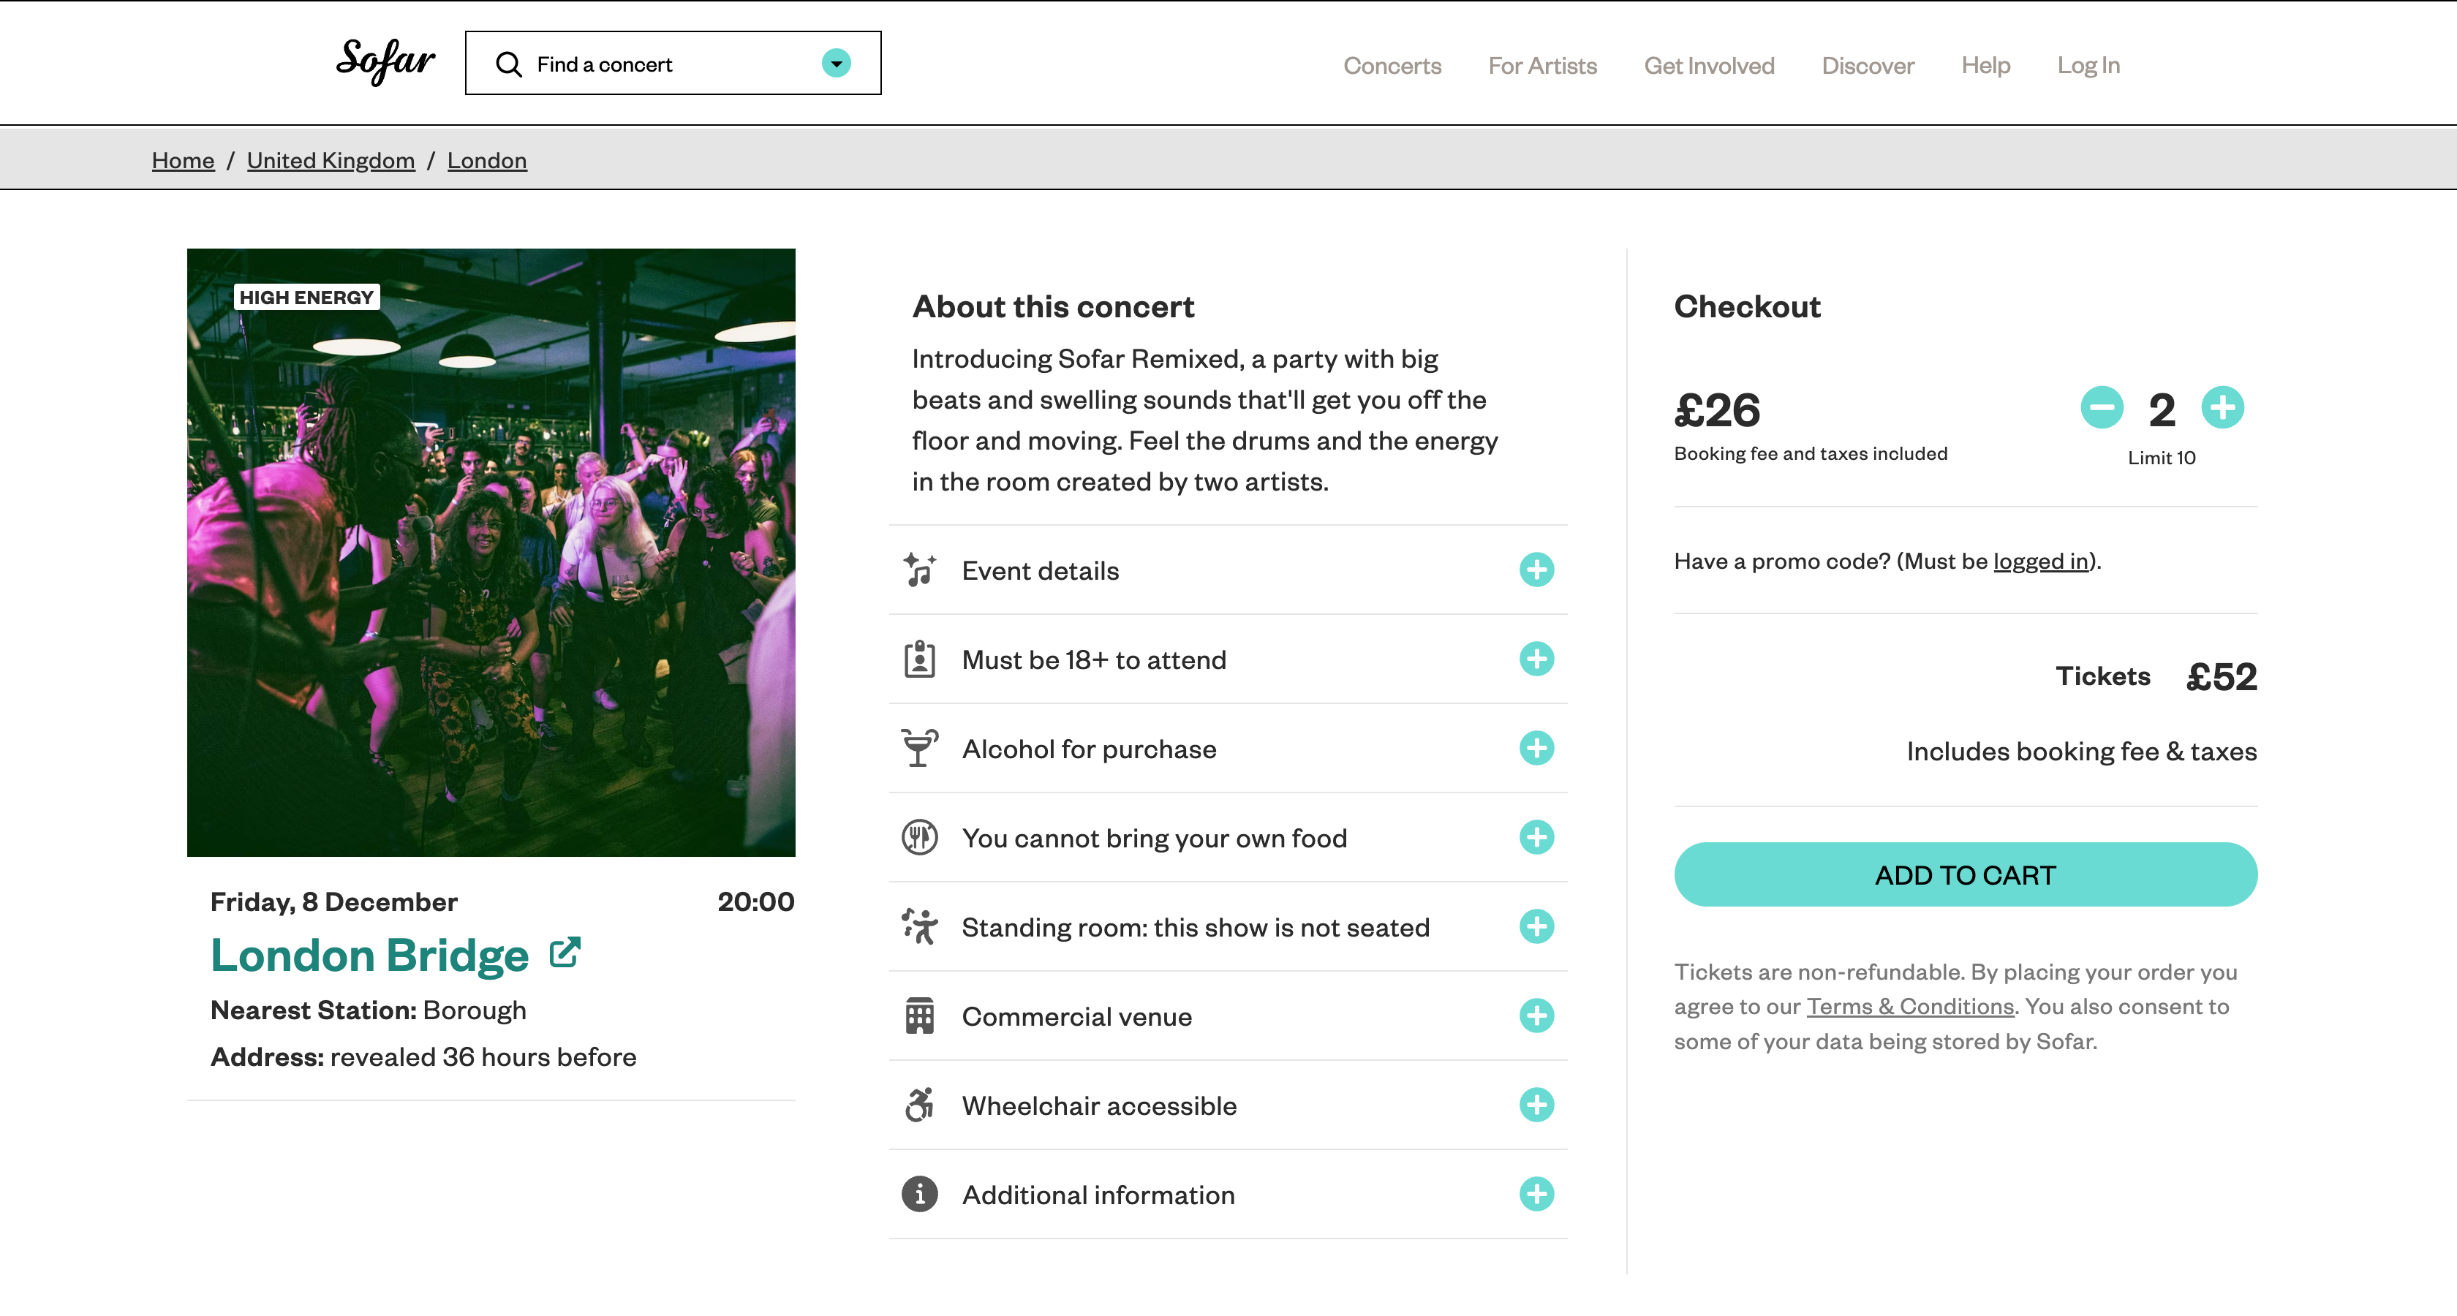Open the Find a concert dropdown arrow
Viewport: 2457px width, 1316px height.
click(836, 64)
